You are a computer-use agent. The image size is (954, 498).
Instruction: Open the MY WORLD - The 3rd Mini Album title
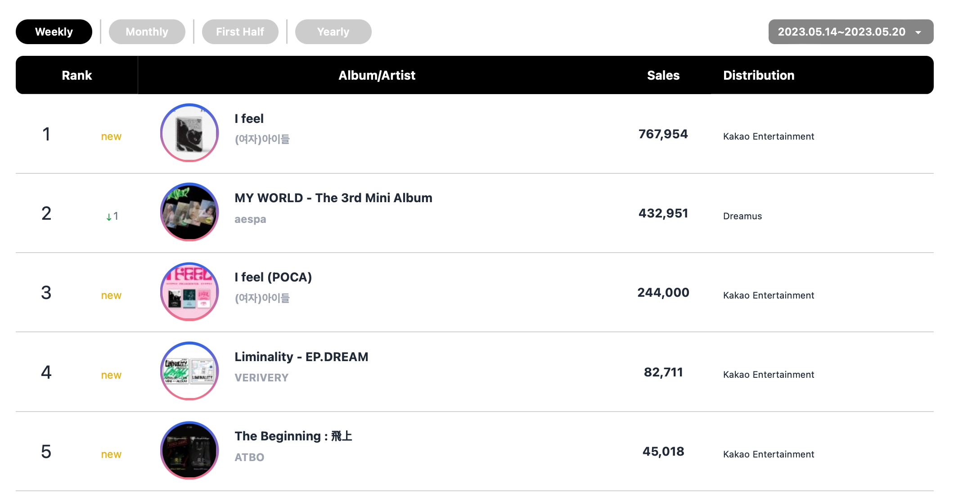click(x=333, y=198)
